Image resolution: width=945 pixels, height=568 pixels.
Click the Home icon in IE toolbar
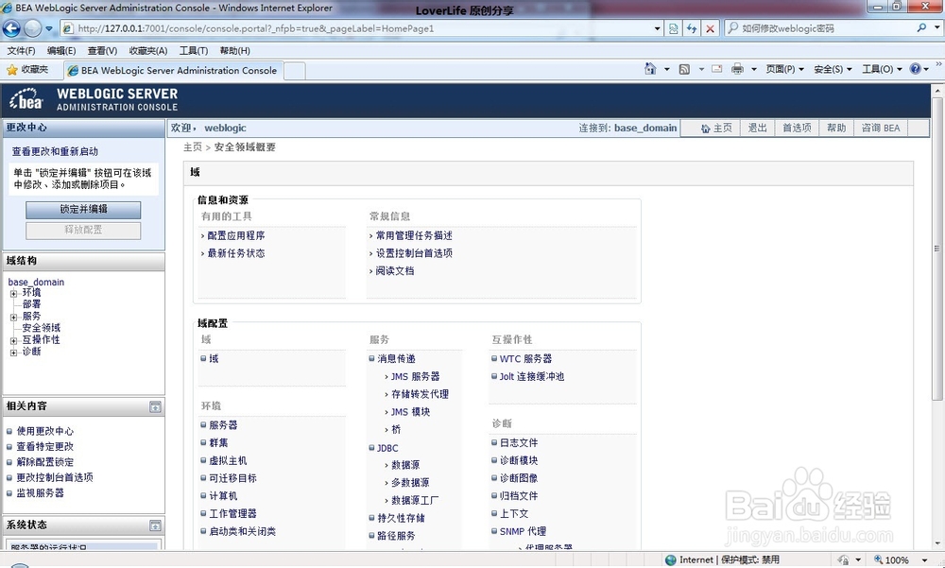click(650, 69)
